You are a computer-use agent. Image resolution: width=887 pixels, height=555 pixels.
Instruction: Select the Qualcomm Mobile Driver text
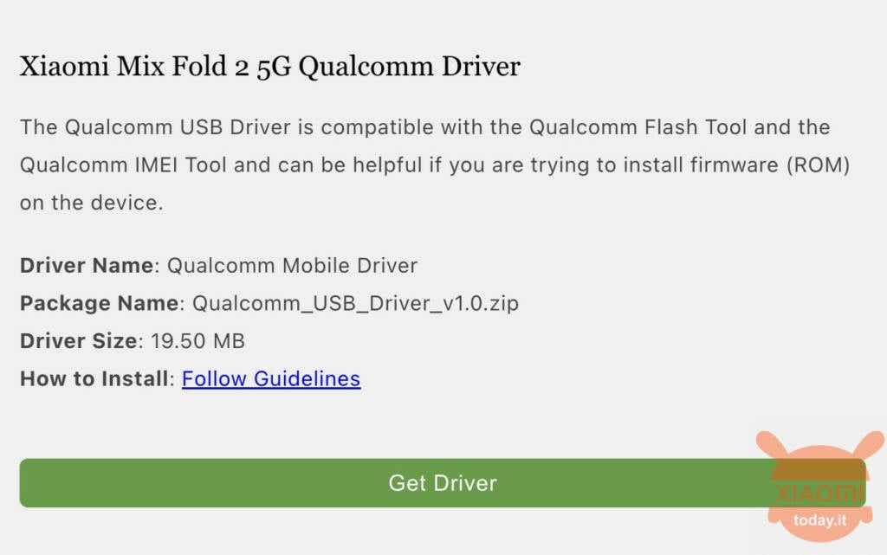[293, 265]
